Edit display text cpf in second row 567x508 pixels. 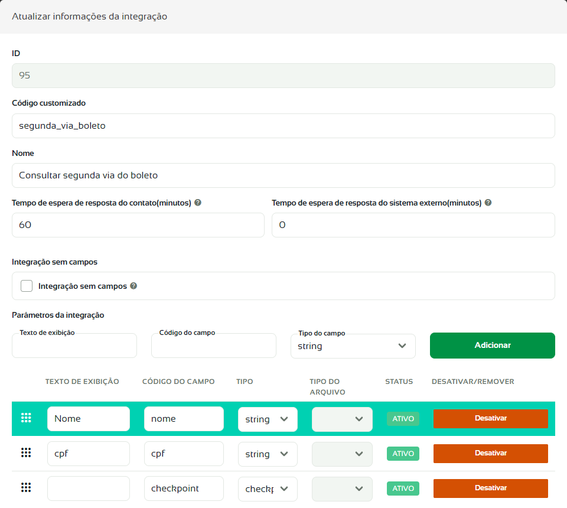pyautogui.click(x=89, y=454)
